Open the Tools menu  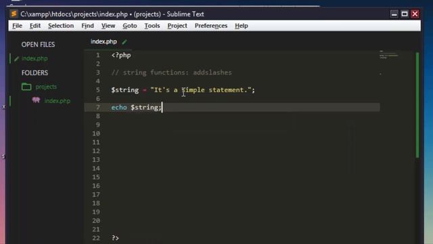pos(152,26)
